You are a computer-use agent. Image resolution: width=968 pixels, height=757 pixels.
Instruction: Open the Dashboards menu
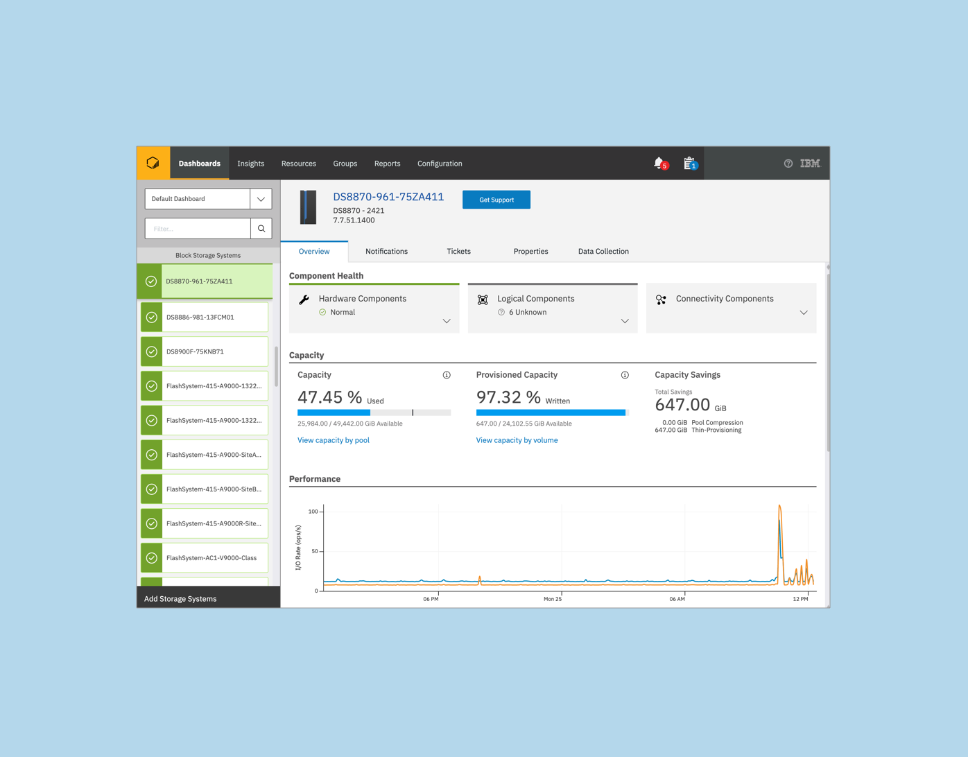tap(200, 164)
